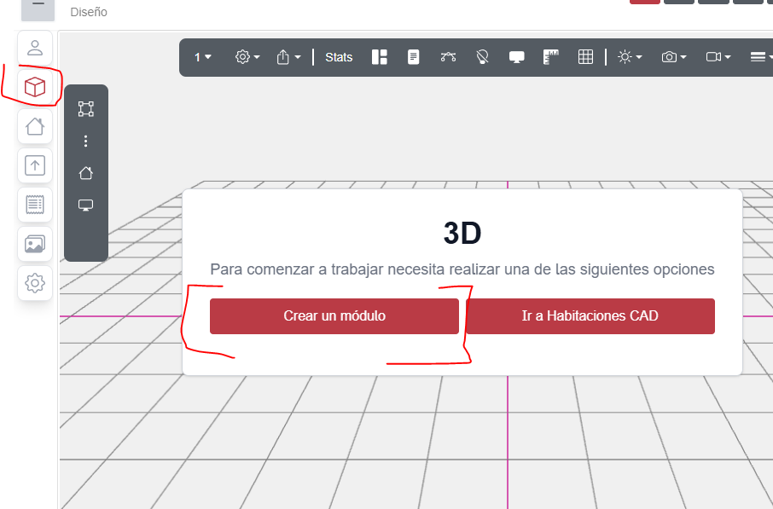773x509 pixels.
Task: Click the document page icon in toolbar
Action: coord(414,57)
